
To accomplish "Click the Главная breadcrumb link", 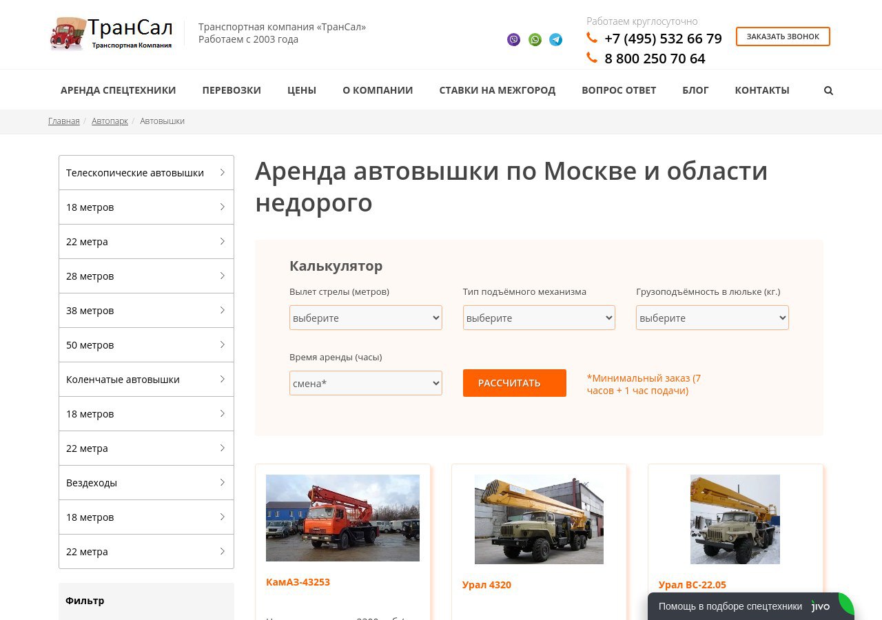I will tap(64, 121).
